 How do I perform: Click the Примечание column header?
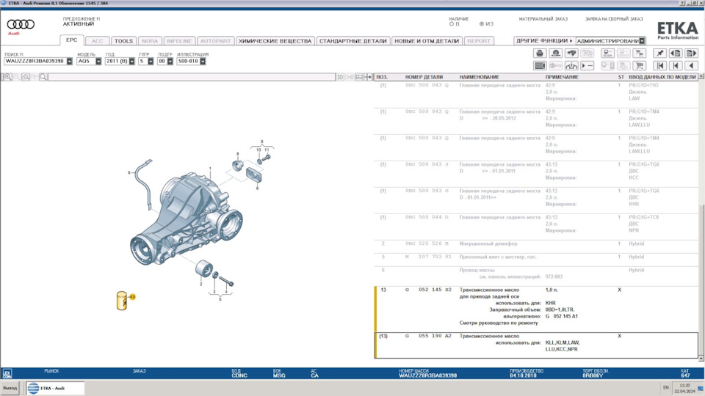click(562, 77)
